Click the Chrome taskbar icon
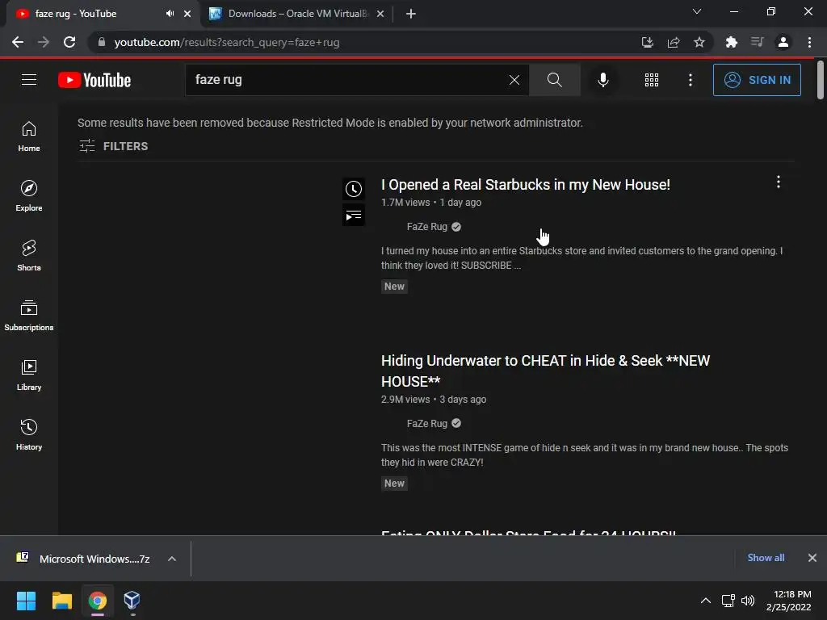This screenshot has width=827, height=620. [x=98, y=601]
